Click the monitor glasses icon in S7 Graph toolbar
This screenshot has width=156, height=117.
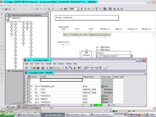53,9
